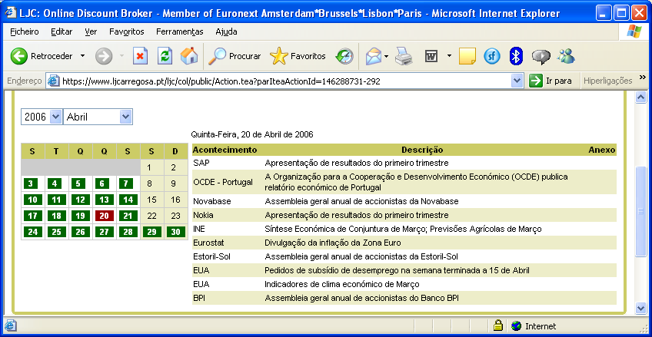Go to the Home page icon
652x337 pixels.
tap(189, 55)
